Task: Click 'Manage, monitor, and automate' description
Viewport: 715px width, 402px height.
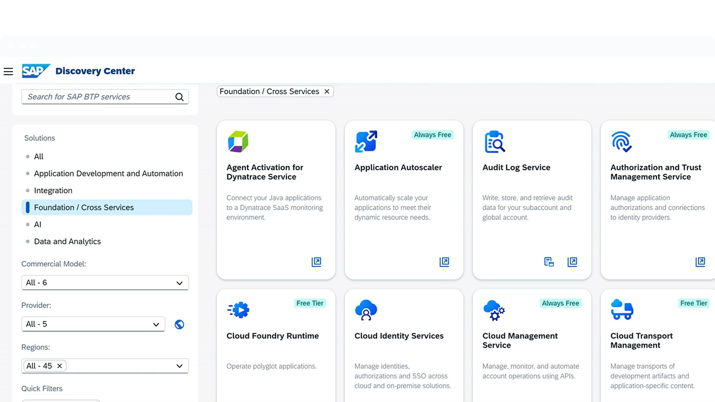Action: [531, 371]
